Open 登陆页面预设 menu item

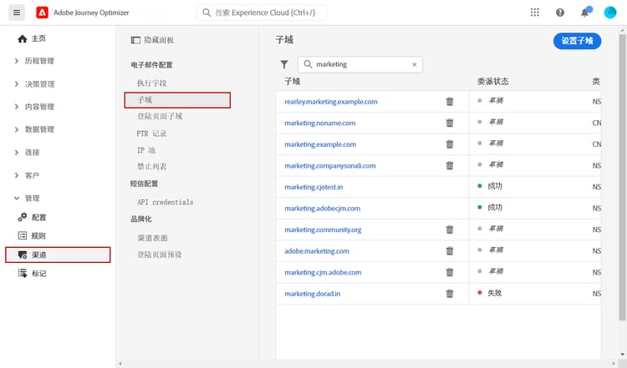[x=160, y=255]
